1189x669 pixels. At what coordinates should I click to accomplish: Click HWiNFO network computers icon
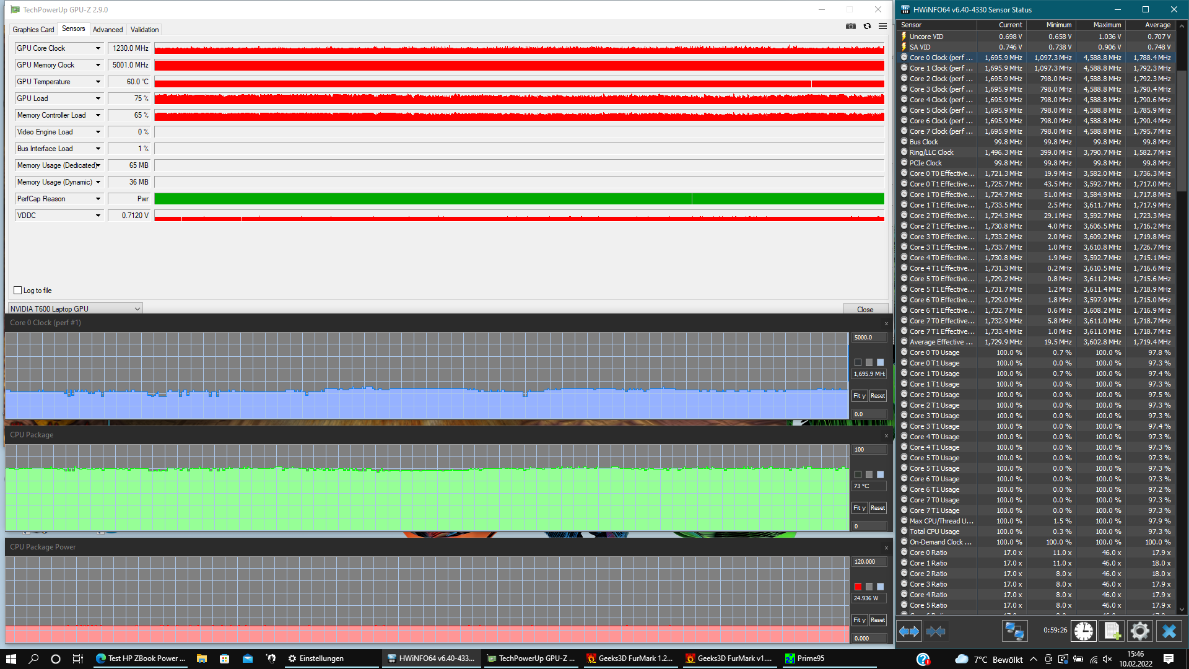click(x=1014, y=631)
